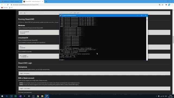Open the Chrome three-dot menu
The height and width of the screenshot is (98, 174).
pos(172,5)
